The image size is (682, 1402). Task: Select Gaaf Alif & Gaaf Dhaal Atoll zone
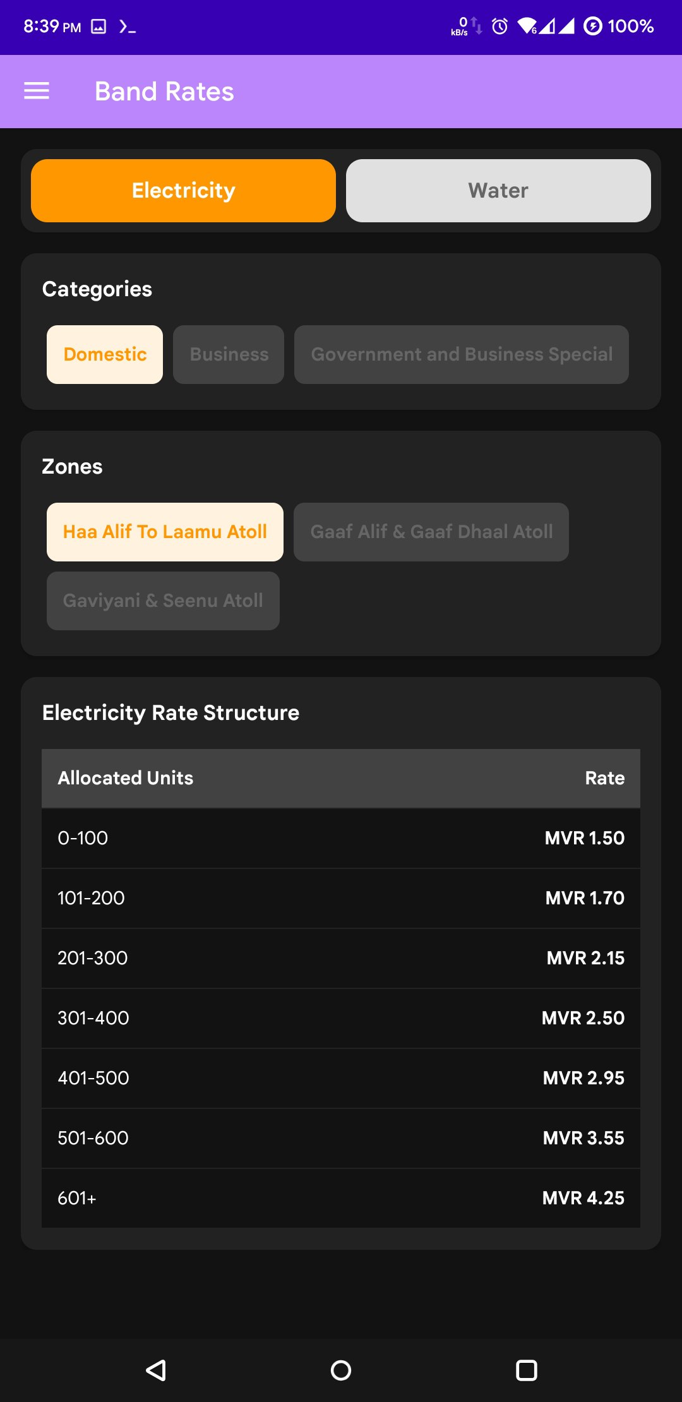[x=431, y=532]
